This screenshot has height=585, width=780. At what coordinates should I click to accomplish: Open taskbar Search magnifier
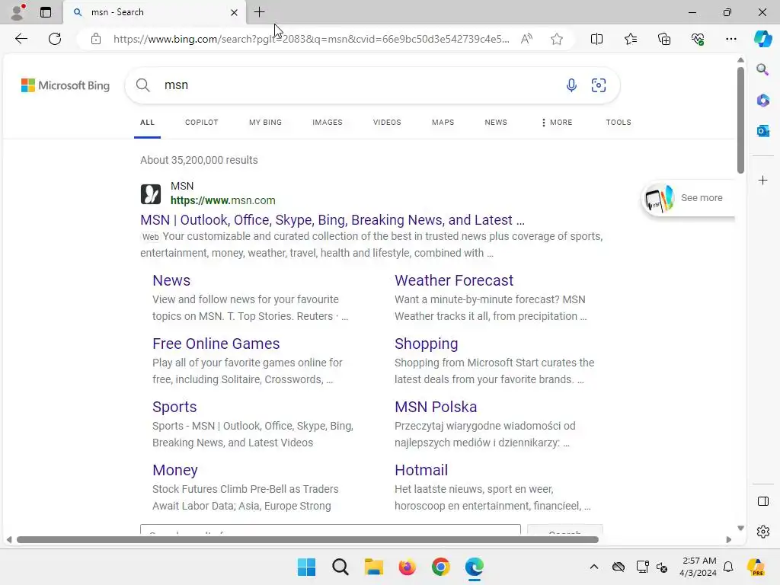click(340, 567)
